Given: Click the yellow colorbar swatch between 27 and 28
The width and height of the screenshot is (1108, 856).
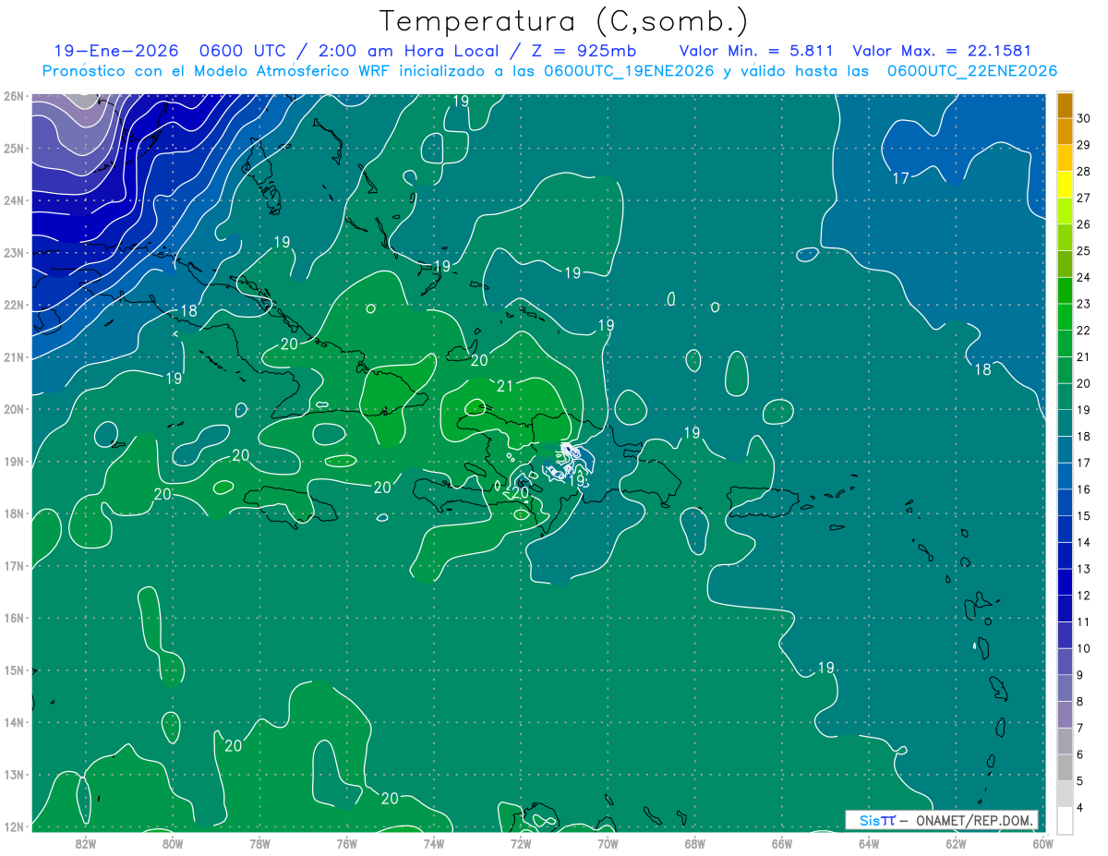Looking at the screenshot, I should coord(1065,184).
